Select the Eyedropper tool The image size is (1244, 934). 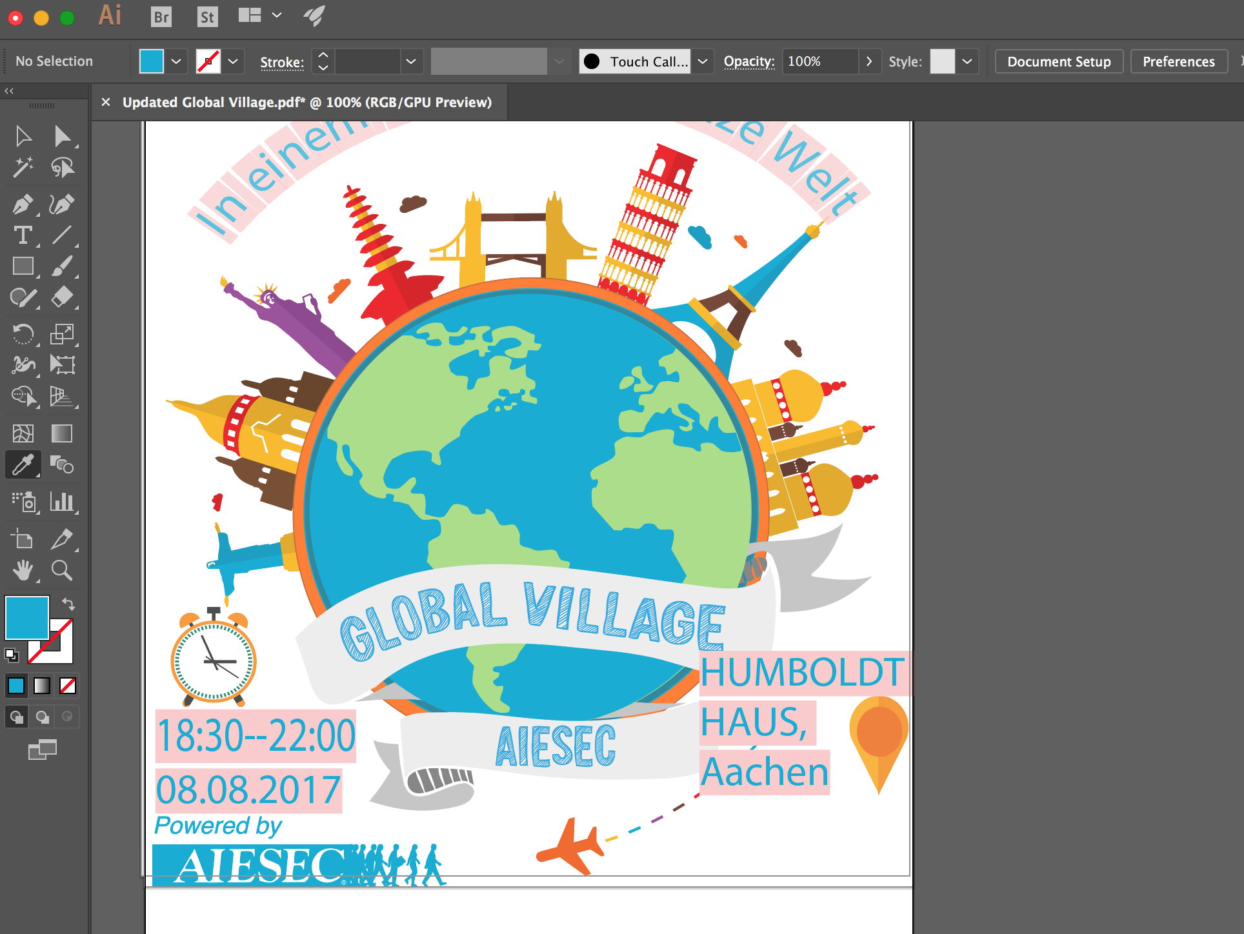pyautogui.click(x=23, y=464)
